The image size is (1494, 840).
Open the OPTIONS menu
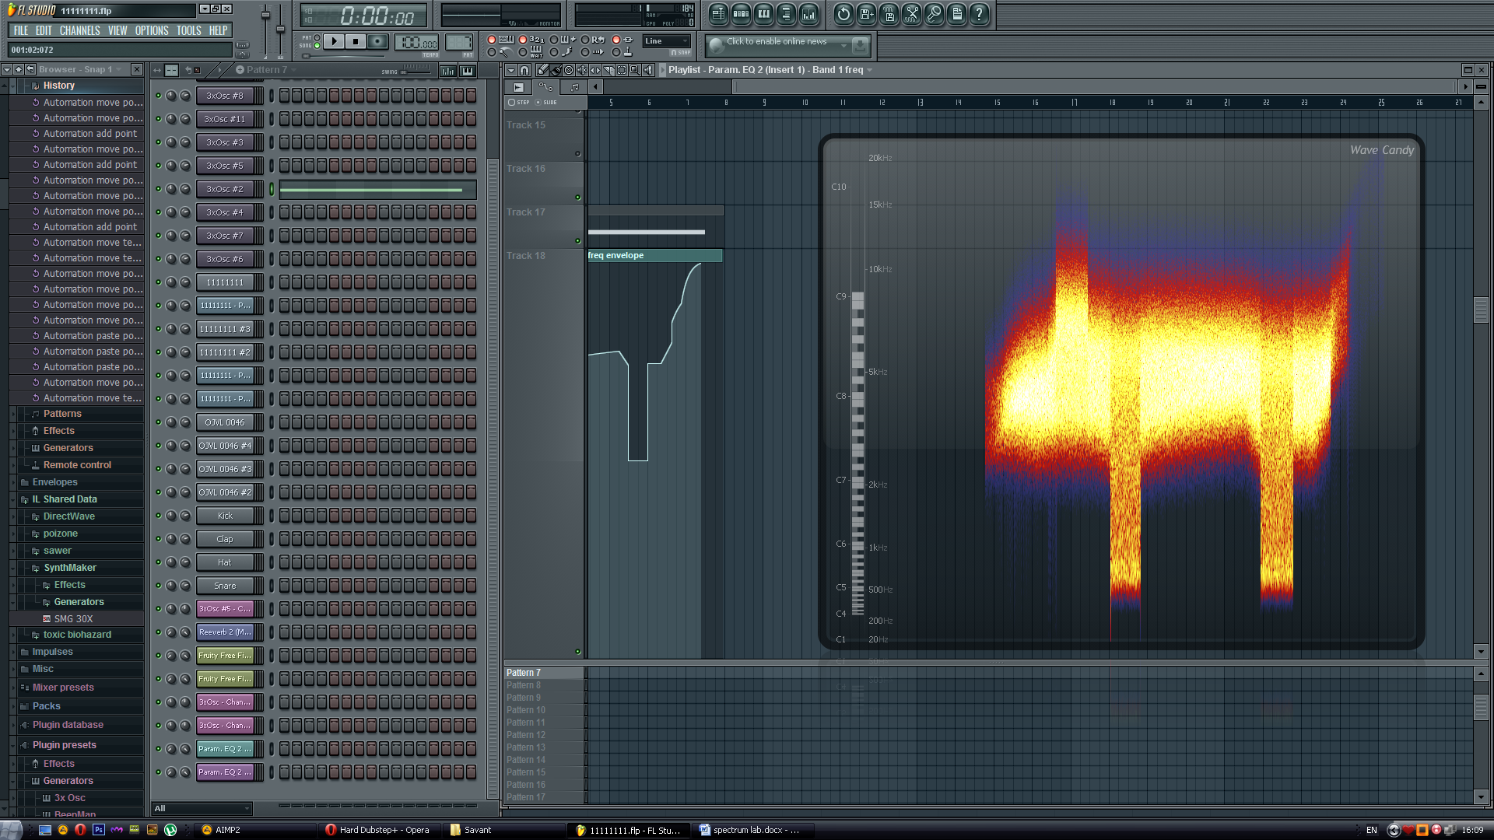tap(152, 31)
